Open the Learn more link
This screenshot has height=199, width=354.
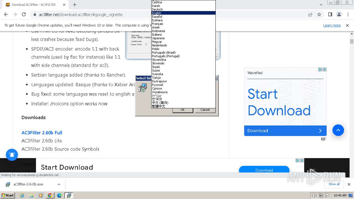pos(332,25)
